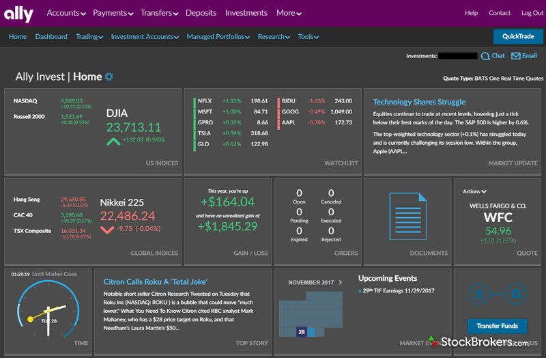
Task: Expand the Actions dropdown in Quote
Action: pyautogui.click(x=474, y=191)
